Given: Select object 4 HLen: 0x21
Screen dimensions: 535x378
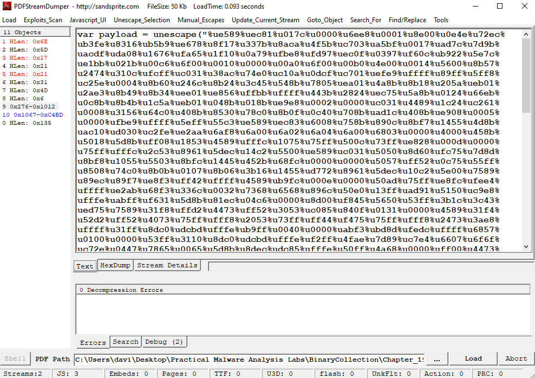Looking at the screenshot, I should (25, 66).
